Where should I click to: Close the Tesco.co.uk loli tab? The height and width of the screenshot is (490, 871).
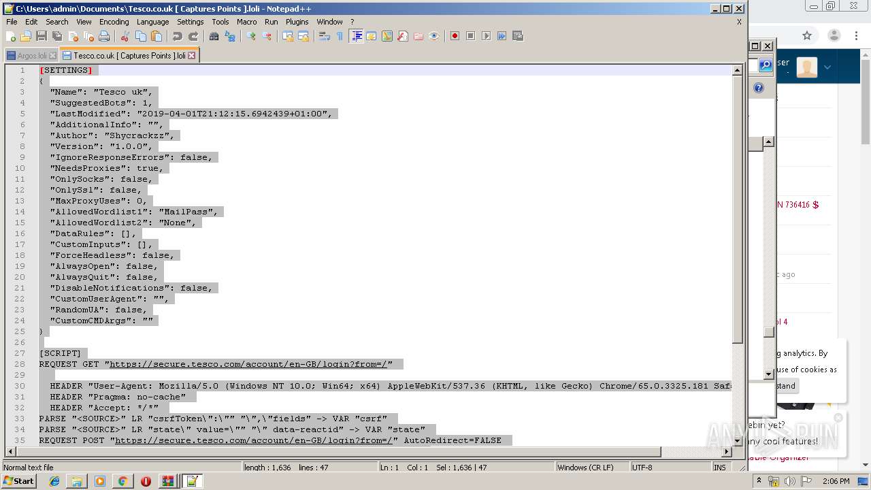click(x=191, y=56)
